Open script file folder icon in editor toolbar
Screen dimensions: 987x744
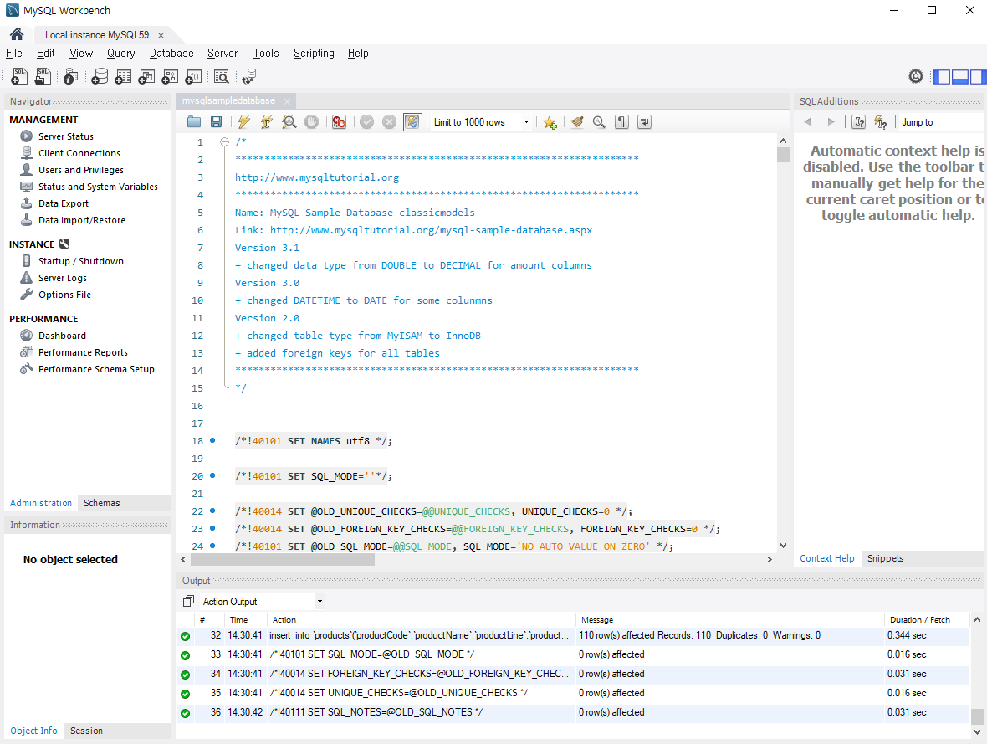(x=194, y=122)
